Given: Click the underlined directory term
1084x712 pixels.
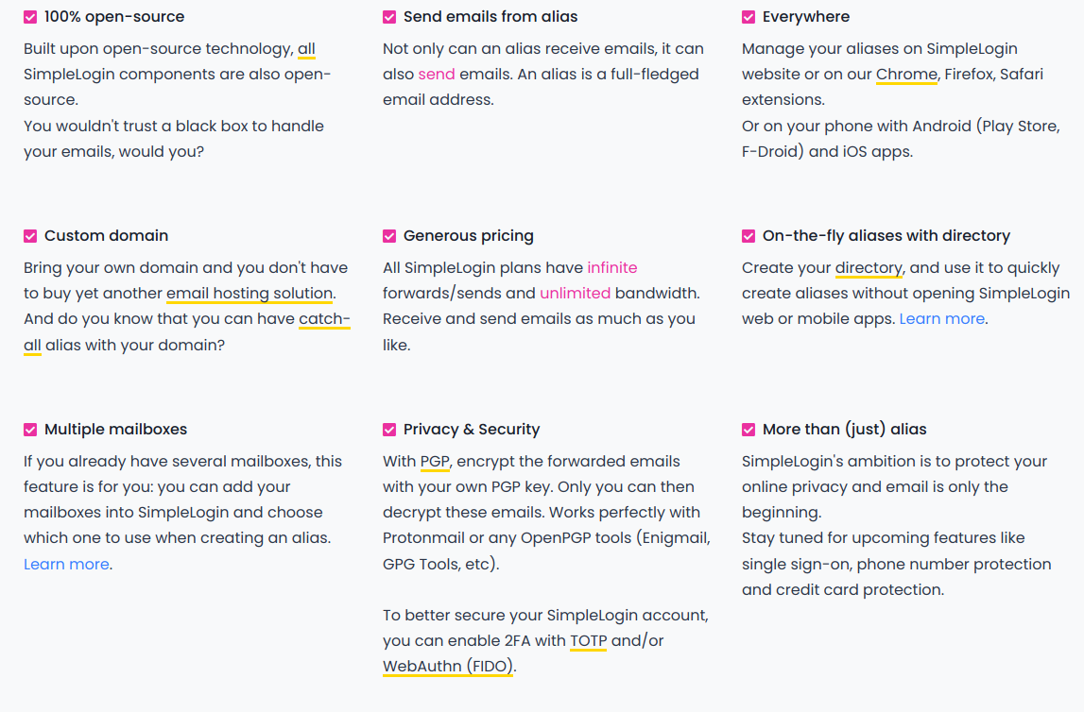Looking at the screenshot, I should coord(869,268).
